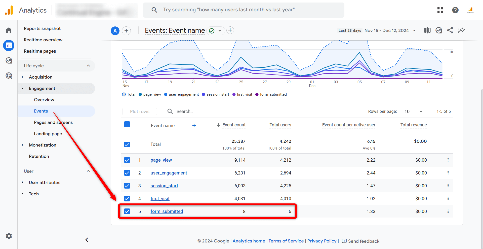Open the Explore icon in left rail
The width and height of the screenshot is (483, 249).
coord(9,60)
